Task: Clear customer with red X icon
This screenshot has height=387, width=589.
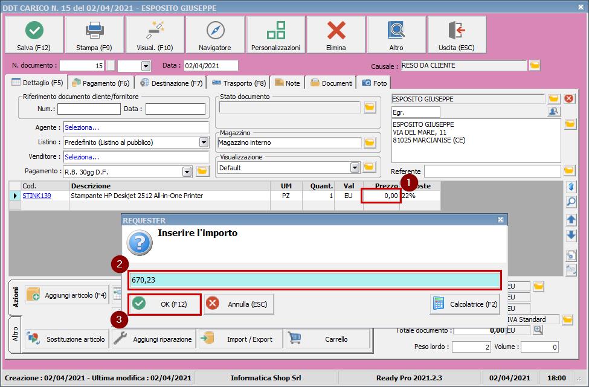Action: [569, 99]
